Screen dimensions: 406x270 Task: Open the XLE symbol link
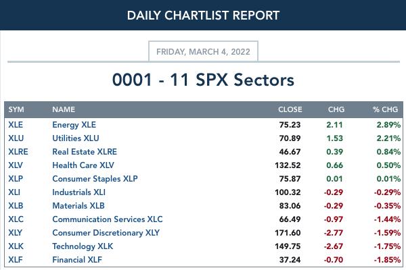click(x=16, y=125)
